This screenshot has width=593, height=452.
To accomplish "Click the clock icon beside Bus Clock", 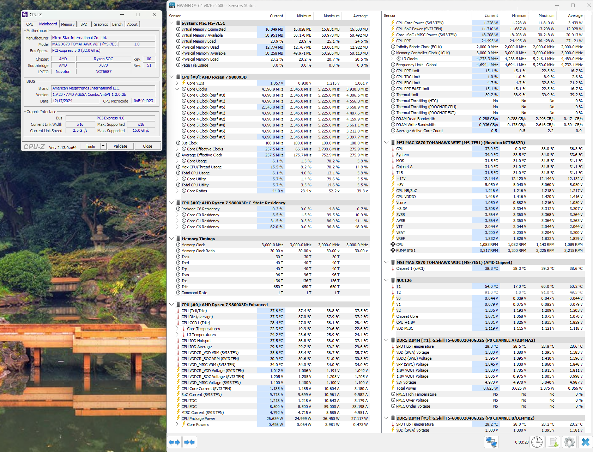I will point(178,143).
